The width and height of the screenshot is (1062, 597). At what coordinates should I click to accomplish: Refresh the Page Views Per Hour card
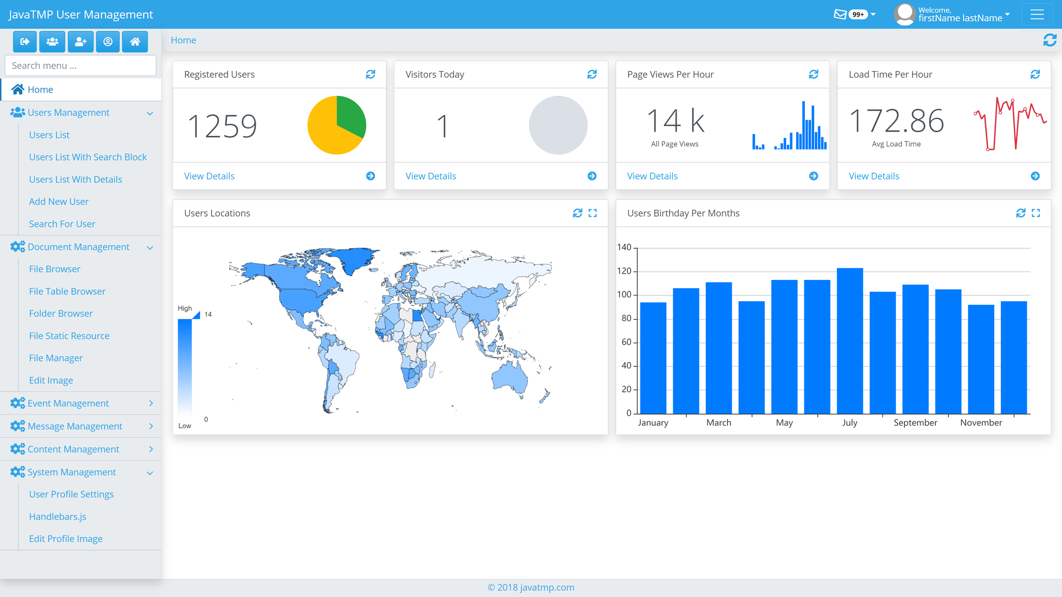[814, 74]
